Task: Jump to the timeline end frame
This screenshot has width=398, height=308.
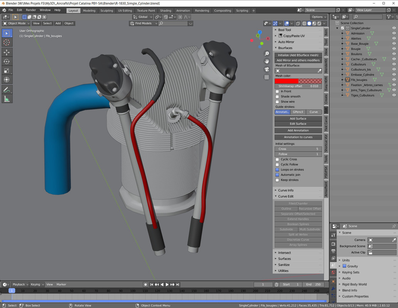Action: point(178,285)
